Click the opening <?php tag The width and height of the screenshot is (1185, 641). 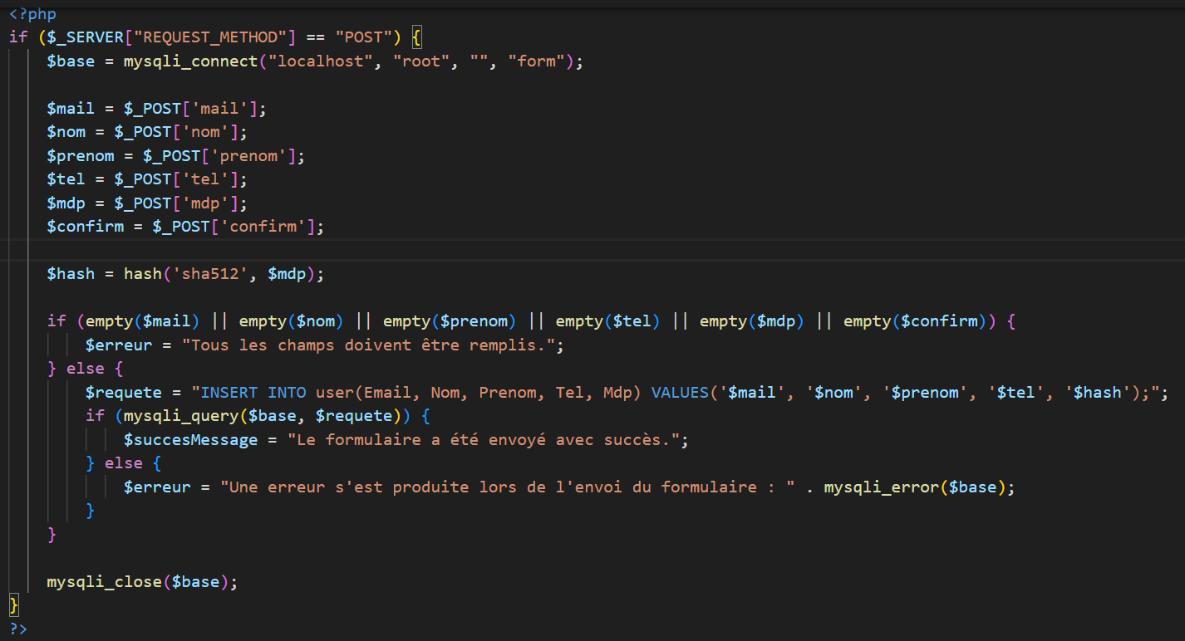coord(32,14)
